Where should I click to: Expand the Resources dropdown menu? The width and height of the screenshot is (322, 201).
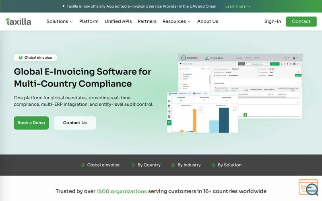[x=177, y=21]
